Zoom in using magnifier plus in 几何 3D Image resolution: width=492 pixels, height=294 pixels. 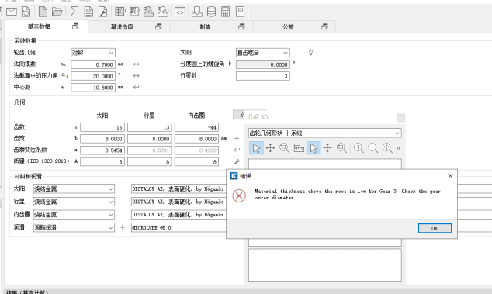tap(359, 148)
